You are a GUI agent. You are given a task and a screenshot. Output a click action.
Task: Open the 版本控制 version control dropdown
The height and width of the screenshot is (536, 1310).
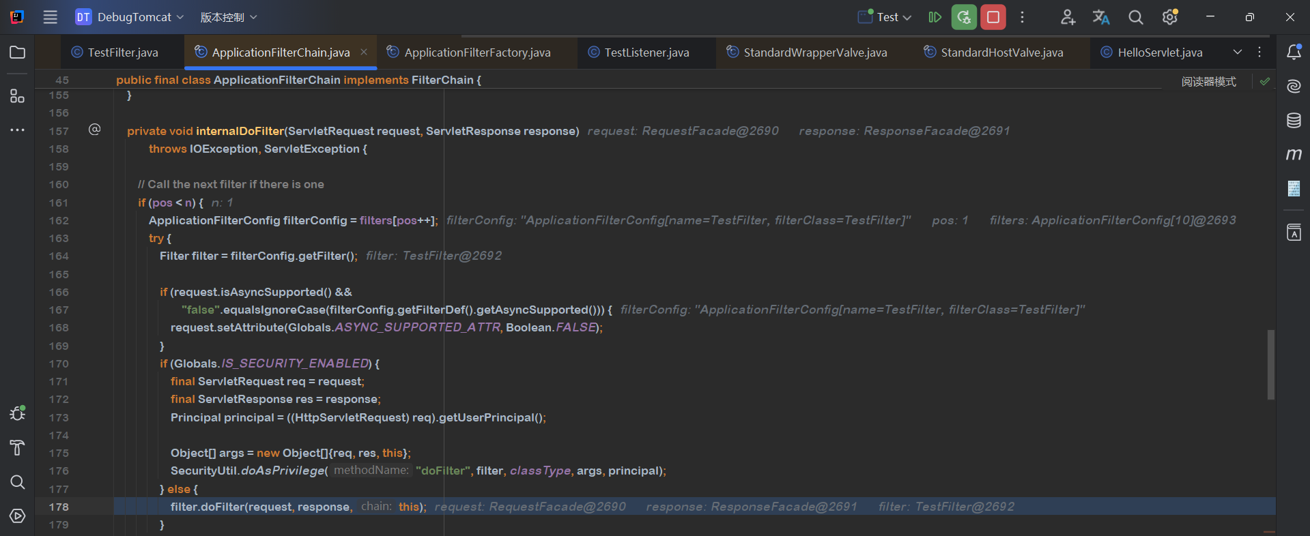tap(228, 17)
